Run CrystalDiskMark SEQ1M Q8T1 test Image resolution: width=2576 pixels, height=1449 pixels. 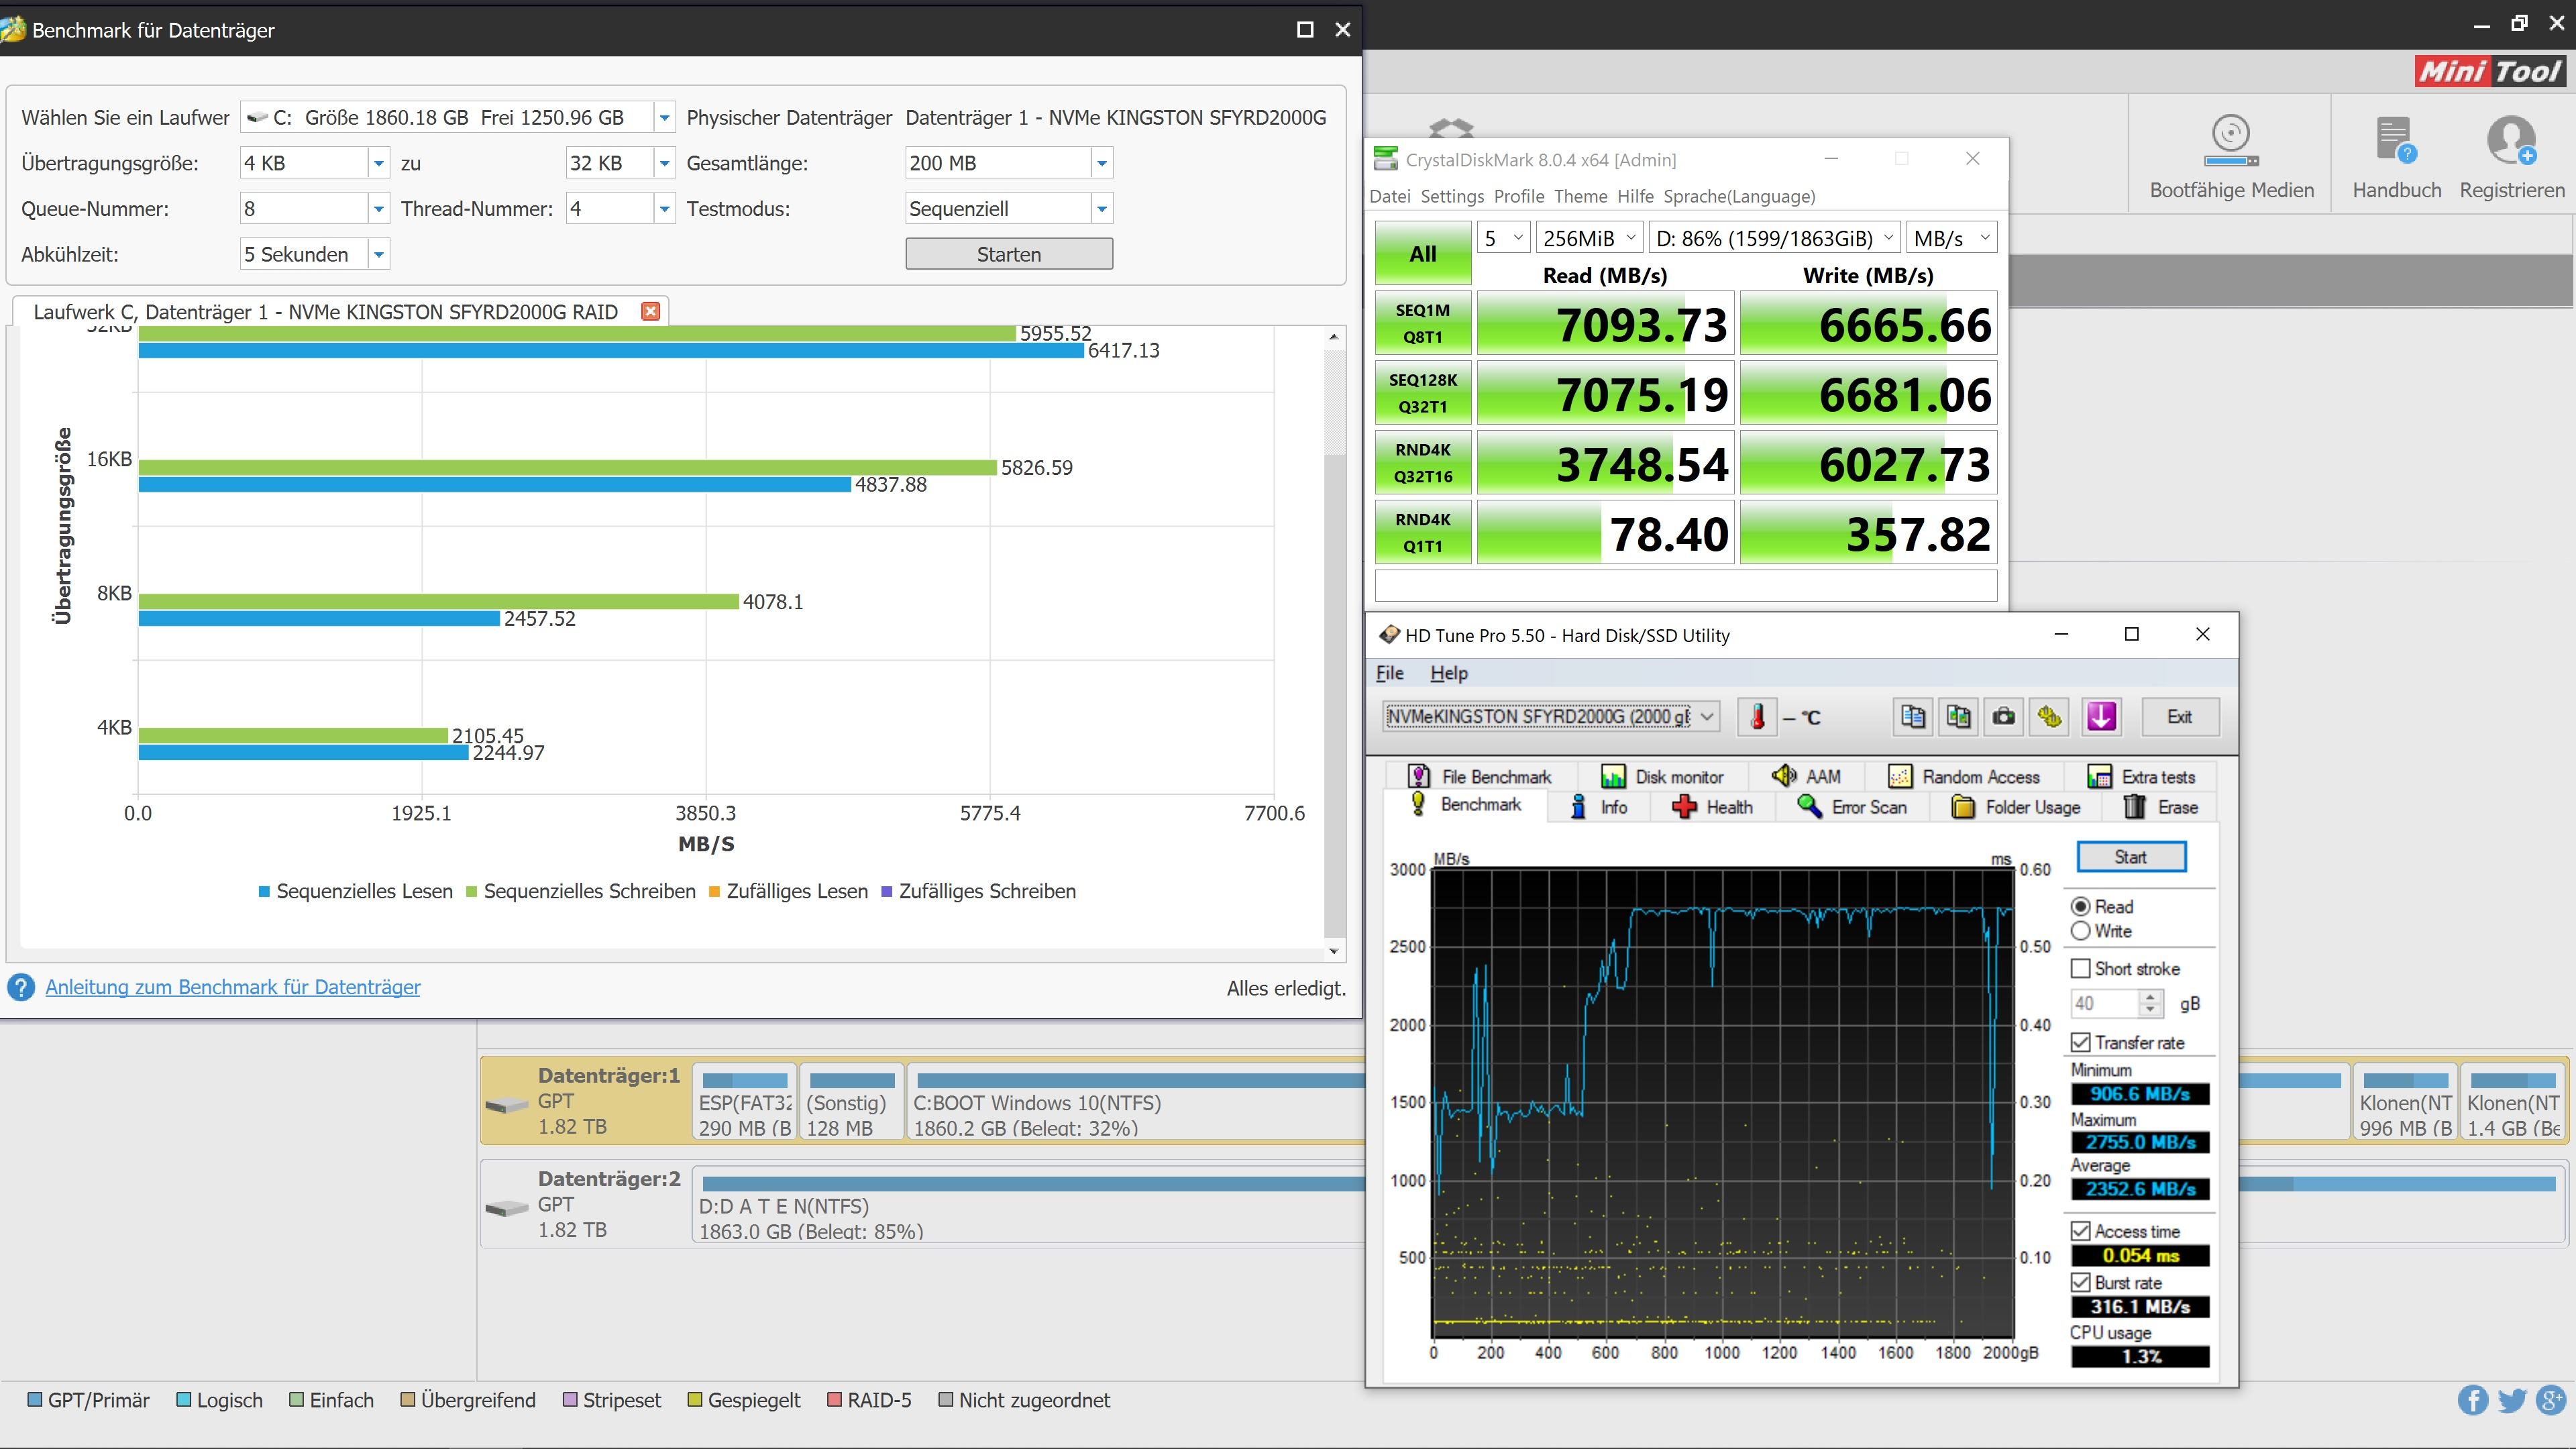click(1422, 323)
